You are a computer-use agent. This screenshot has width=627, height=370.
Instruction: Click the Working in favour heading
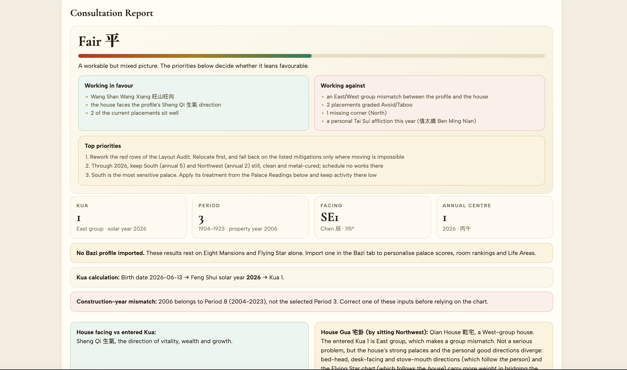click(x=109, y=86)
